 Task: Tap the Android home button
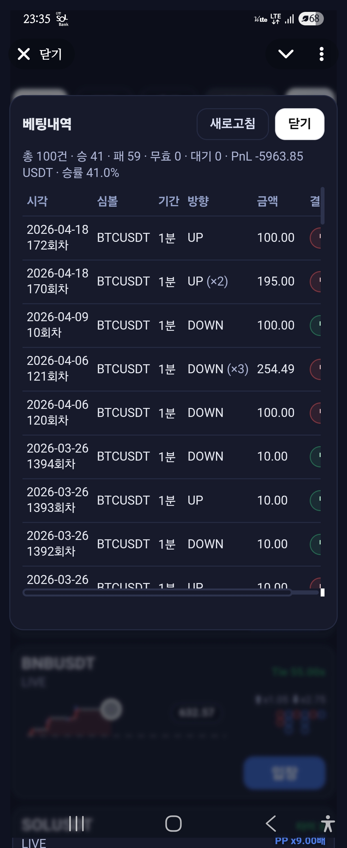point(173,824)
